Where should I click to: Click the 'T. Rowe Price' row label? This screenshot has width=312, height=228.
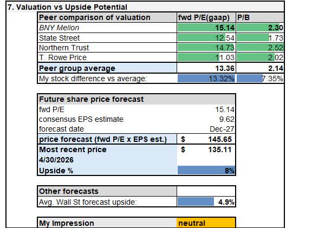pos(63,57)
